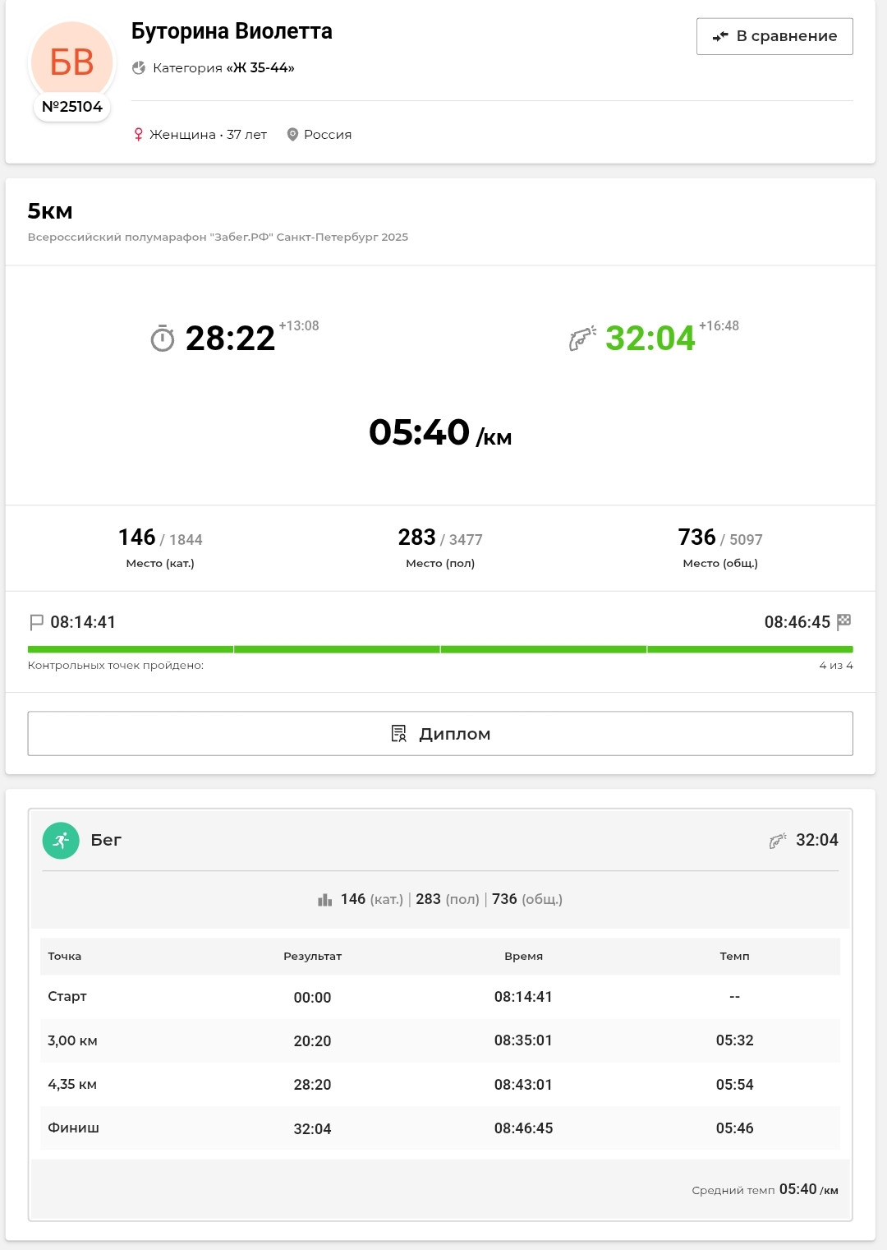Viewport: 887px width, 1250px height.
Task: Click the bib number №25104 badge
Action: pyautogui.click(x=72, y=107)
